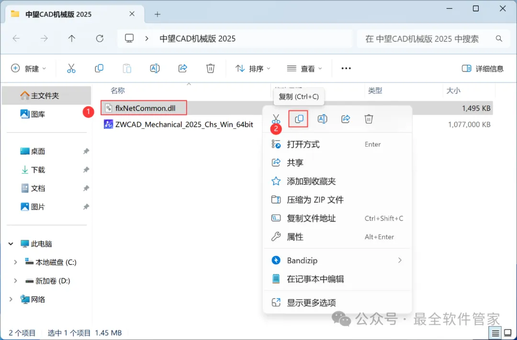Open 主文件夹 in the sidebar

[46, 96]
